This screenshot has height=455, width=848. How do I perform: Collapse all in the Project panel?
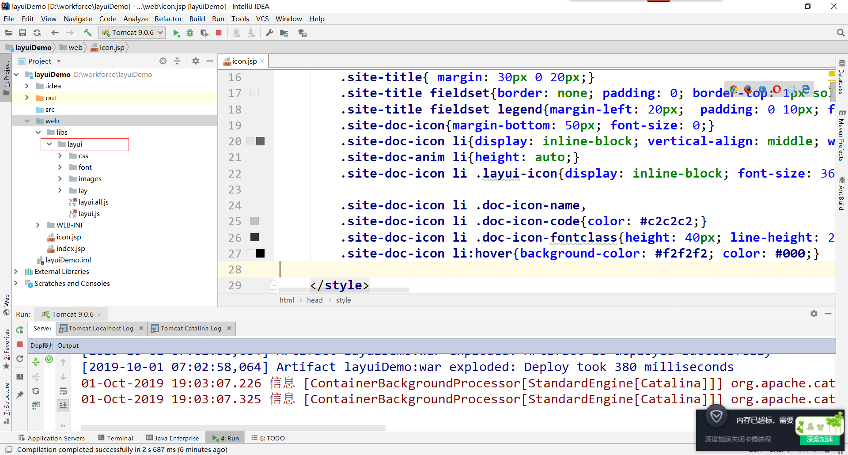[x=177, y=61]
